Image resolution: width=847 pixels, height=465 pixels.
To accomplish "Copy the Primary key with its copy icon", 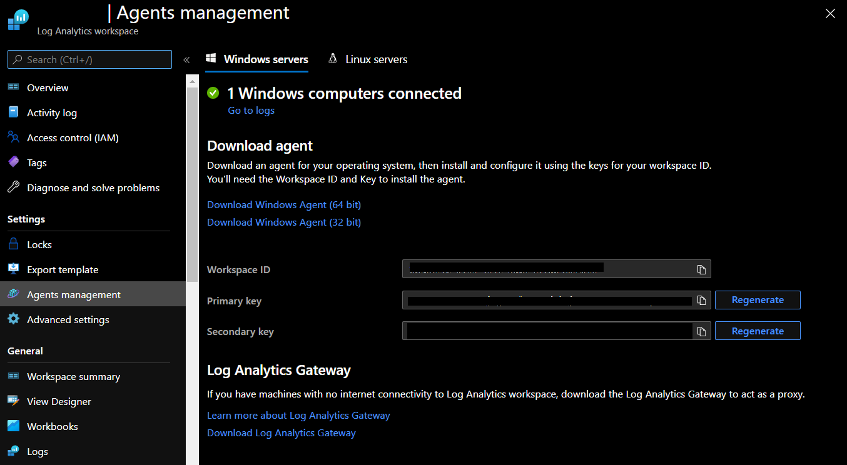I will tap(701, 300).
